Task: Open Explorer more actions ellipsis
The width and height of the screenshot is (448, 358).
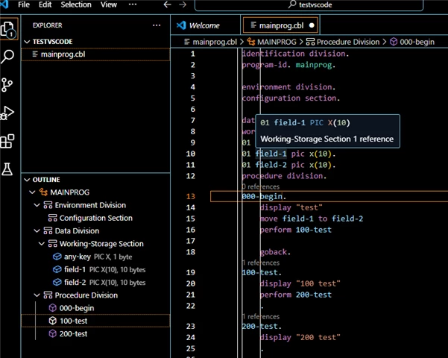Action: coord(157,25)
